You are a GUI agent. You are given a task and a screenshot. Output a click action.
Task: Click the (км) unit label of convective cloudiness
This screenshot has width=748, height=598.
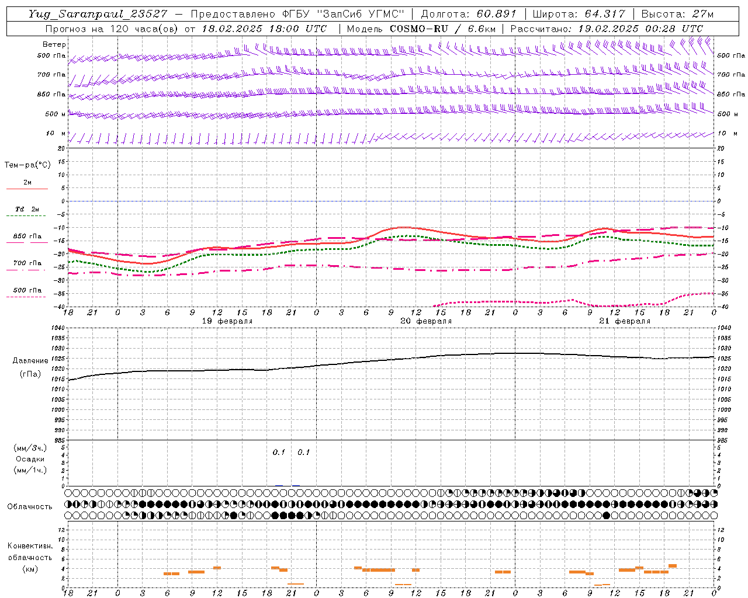pyautogui.click(x=30, y=569)
